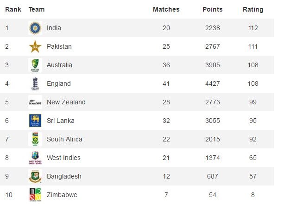This screenshot has width=284, height=211.
Task: Select India's rating value 112
Action: [253, 28]
